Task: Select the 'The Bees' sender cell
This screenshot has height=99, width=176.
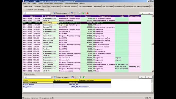Action: click(51, 49)
